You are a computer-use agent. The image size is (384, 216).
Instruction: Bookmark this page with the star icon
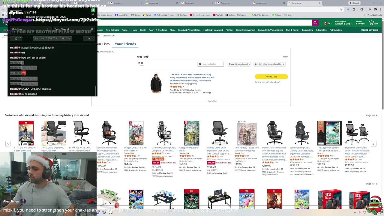pyautogui.click(x=341, y=9)
